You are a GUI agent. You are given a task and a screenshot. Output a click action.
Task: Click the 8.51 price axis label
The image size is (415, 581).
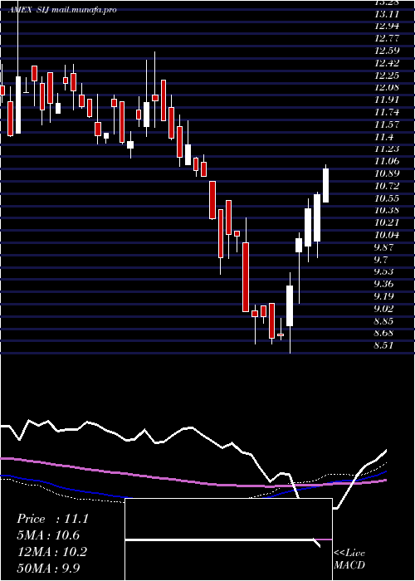385,345
